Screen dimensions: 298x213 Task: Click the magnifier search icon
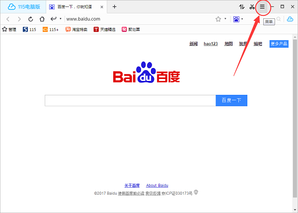pos(279,19)
